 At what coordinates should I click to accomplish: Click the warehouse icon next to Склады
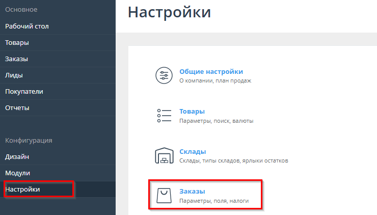click(164, 156)
